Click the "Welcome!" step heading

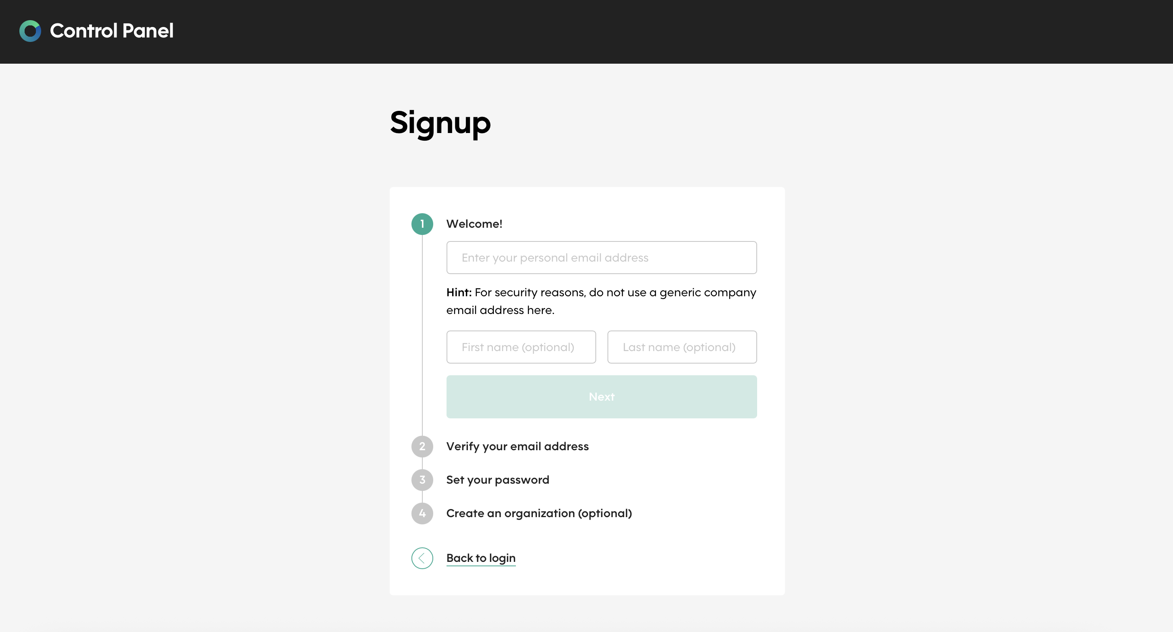tap(474, 224)
